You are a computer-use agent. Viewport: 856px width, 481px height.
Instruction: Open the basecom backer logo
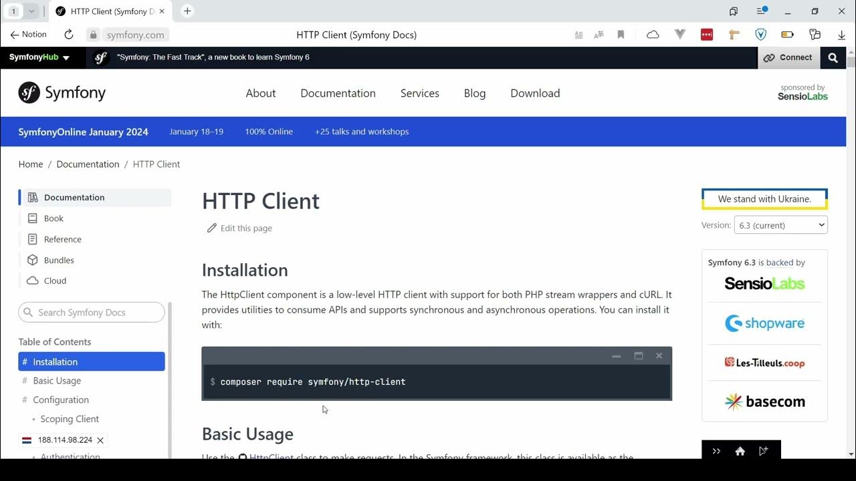point(764,402)
